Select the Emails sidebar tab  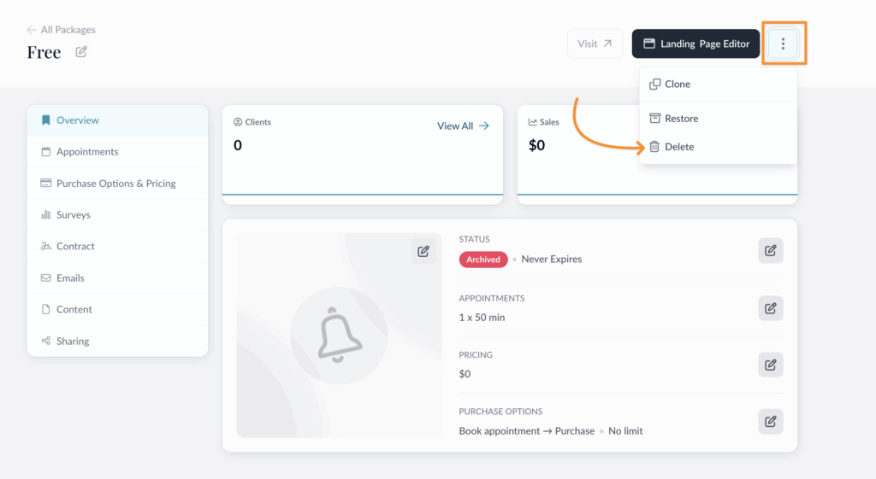pos(70,278)
